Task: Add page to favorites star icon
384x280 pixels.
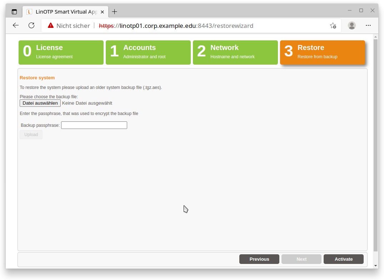Action: [x=333, y=26]
